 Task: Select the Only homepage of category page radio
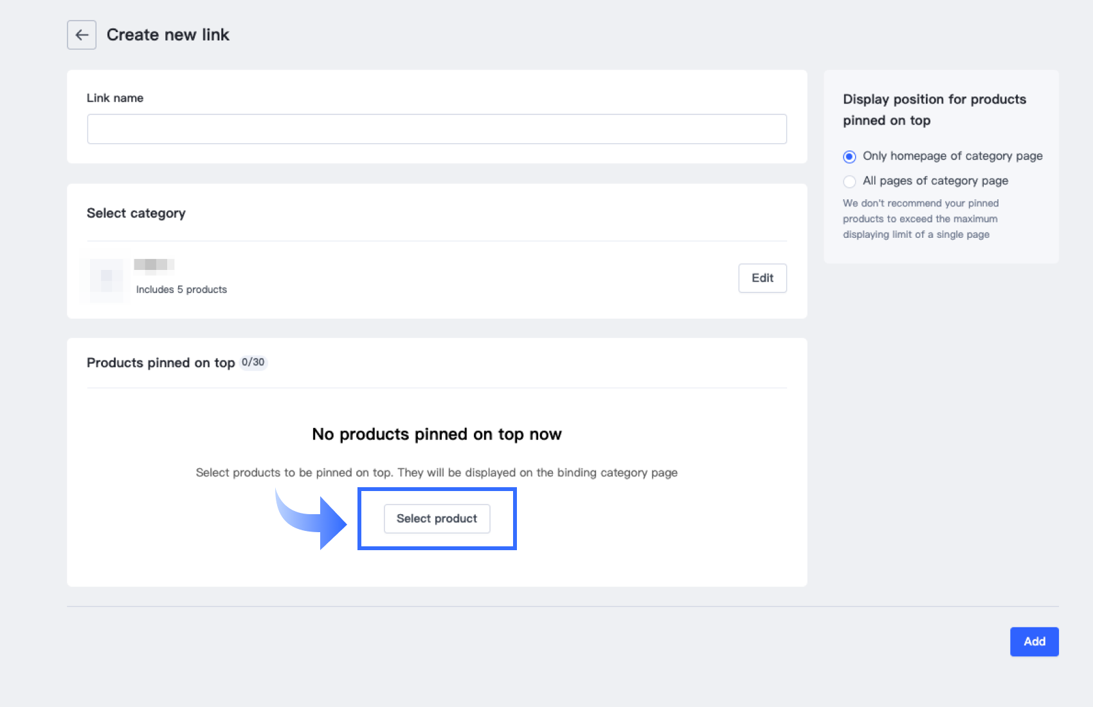click(x=849, y=157)
